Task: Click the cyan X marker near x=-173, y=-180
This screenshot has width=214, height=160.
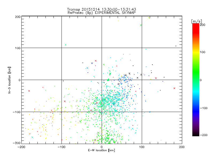Action: click(x=32, y=137)
